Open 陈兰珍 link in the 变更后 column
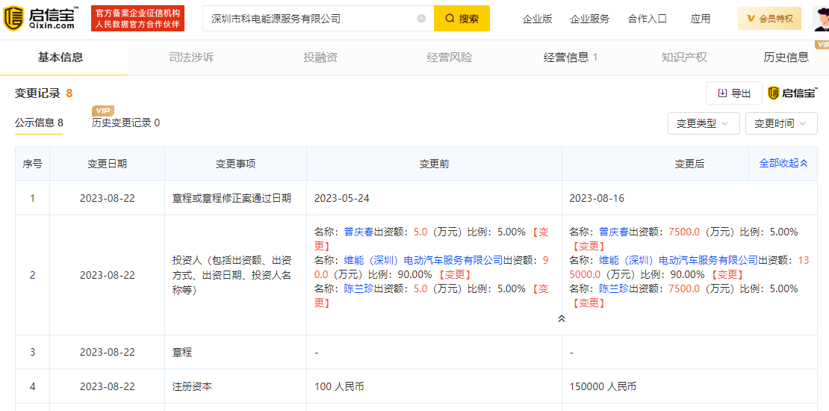This screenshot has width=829, height=411. [613, 288]
